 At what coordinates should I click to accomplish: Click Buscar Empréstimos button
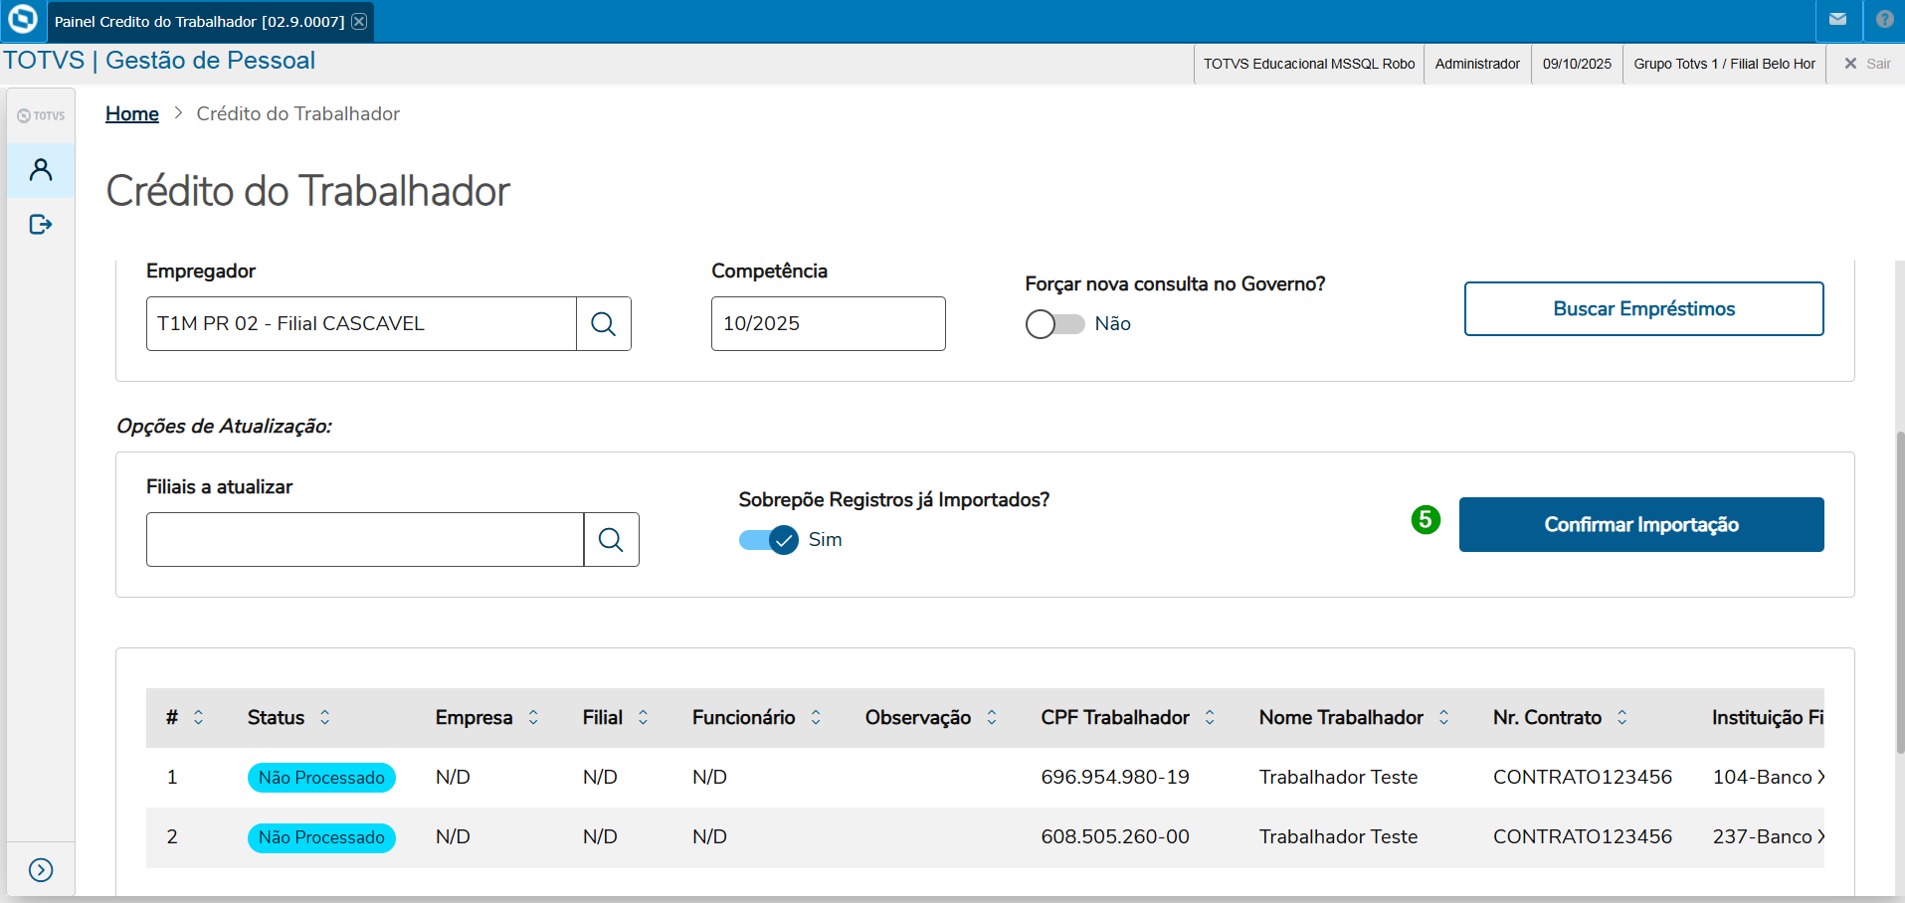pyautogui.click(x=1643, y=309)
